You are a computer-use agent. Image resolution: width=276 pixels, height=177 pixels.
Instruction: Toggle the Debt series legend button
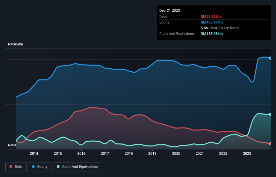15,167
